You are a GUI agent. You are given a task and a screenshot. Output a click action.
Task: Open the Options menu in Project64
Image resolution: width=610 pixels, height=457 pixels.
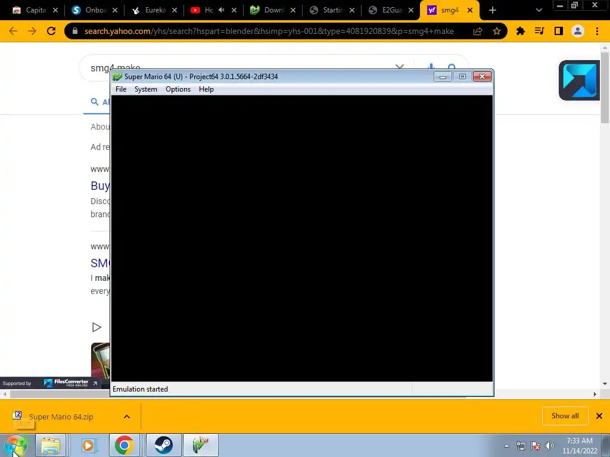[x=178, y=89]
